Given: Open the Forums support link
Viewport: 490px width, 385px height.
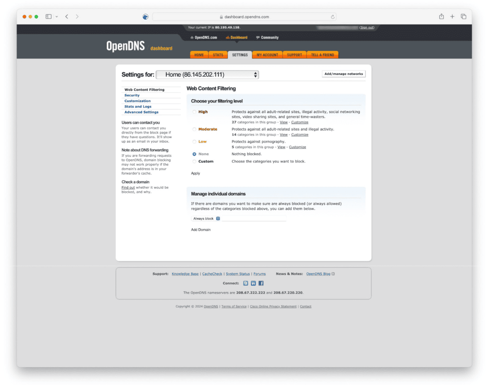Looking at the screenshot, I should pos(260,274).
